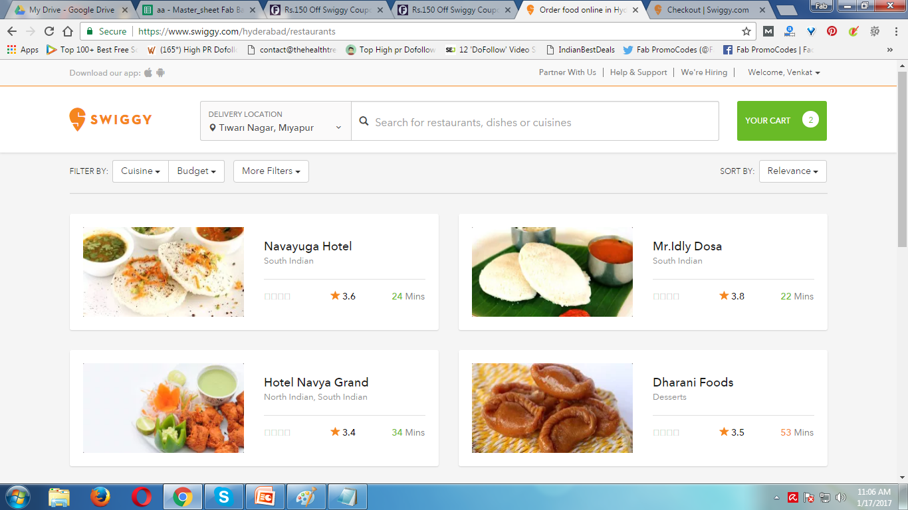Image resolution: width=908 pixels, height=510 pixels.
Task: Open Paint from taskbar
Action: point(306,497)
